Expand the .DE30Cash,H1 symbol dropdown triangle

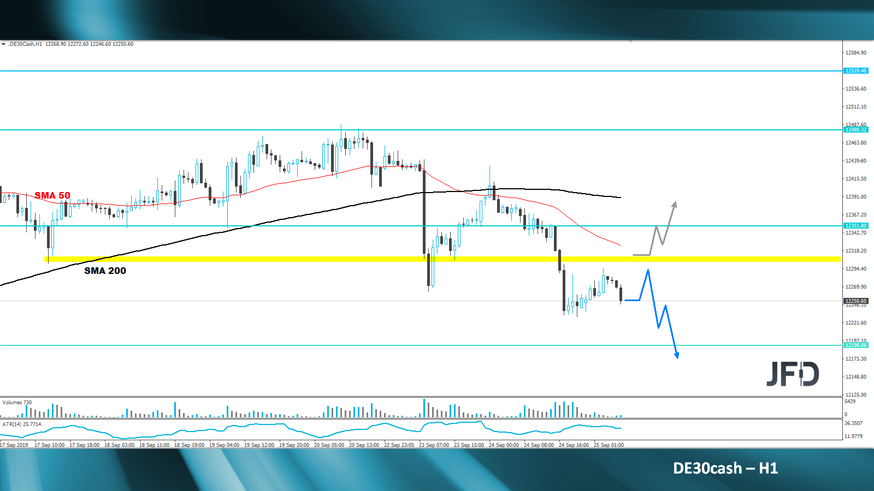[4, 44]
